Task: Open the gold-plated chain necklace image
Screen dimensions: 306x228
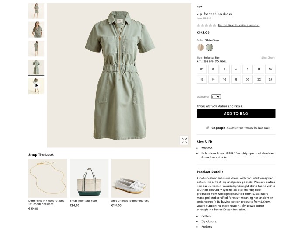Action: point(48,178)
